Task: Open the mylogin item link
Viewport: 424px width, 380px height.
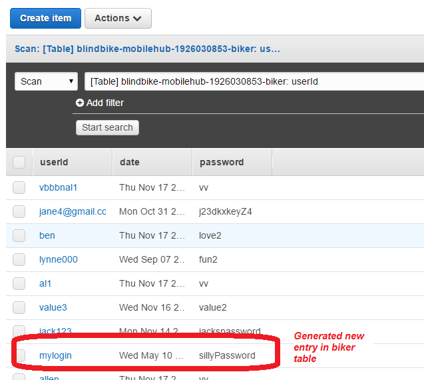Action: point(55,355)
